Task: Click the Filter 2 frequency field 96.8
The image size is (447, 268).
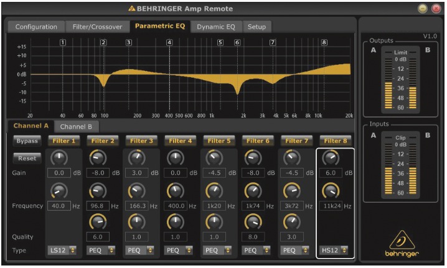Action: point(98,205)
